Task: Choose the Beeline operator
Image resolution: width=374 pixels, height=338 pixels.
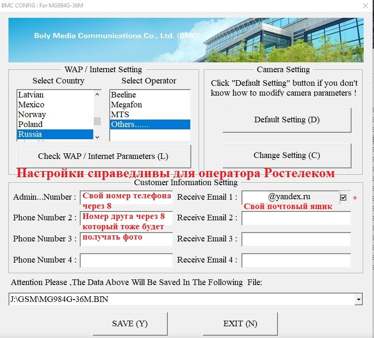Action: point(150,95)
